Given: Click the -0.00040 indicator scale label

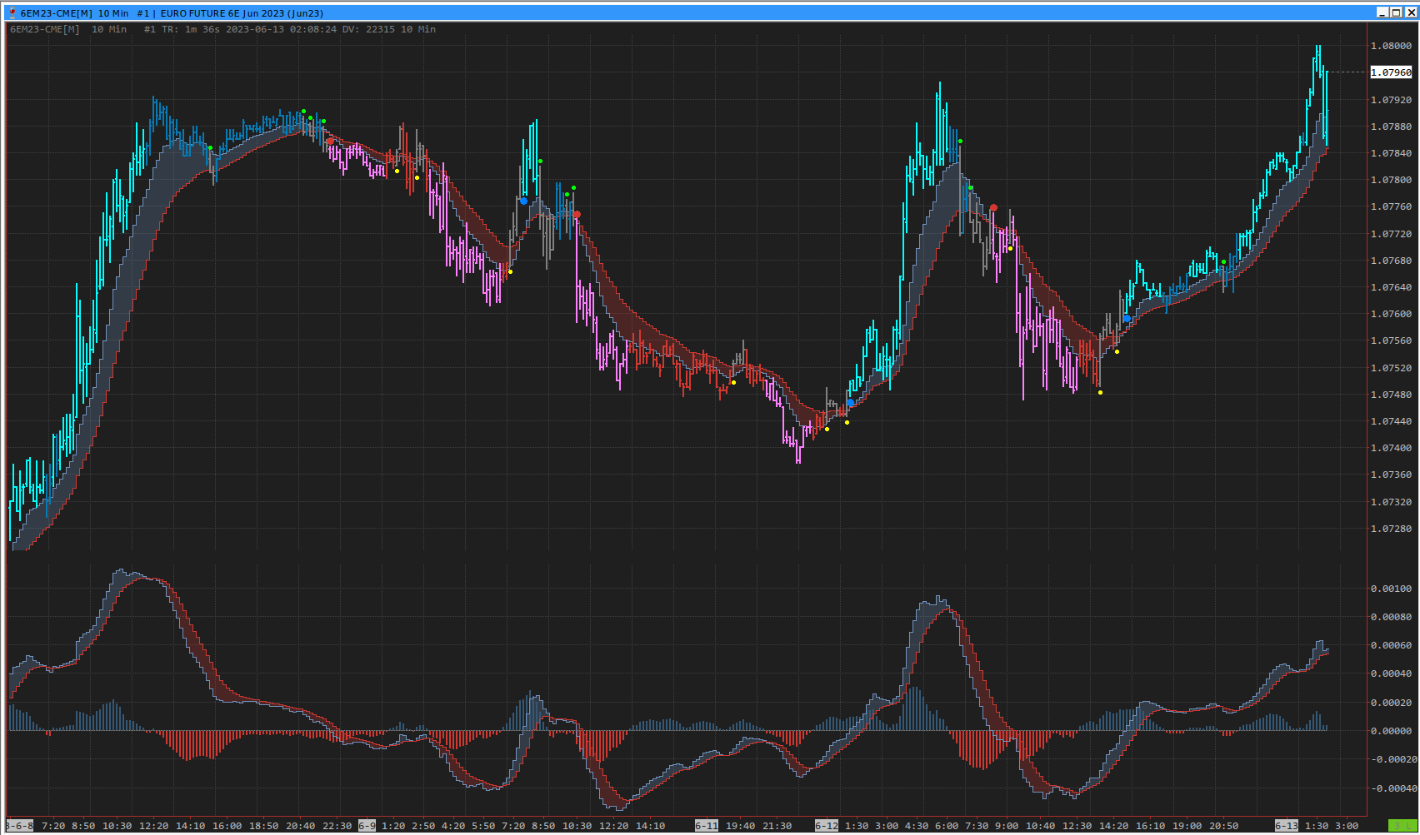Looking at the screenshot, I should (1392, 788).
